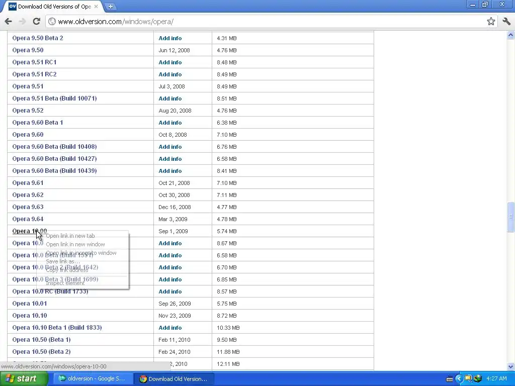Open Chrome wrench settings menu
Viewport: 515px width, 386px height.
point(506,21)
